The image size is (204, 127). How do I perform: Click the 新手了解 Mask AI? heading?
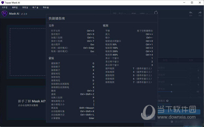click(32, 101)
